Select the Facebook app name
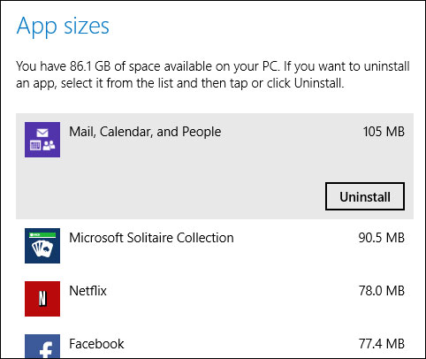The image size is (426, 359). 96,344
